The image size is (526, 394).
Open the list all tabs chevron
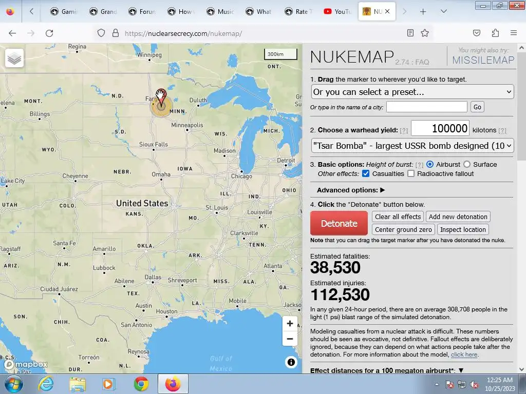tap(443, 12)
